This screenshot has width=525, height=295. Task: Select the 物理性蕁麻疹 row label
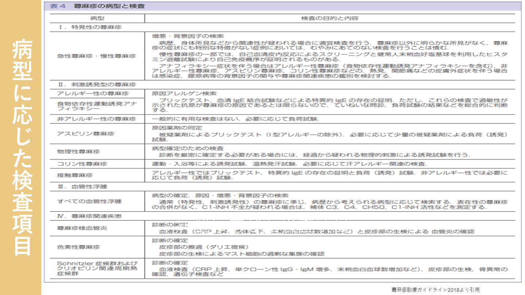pos(78,151)
